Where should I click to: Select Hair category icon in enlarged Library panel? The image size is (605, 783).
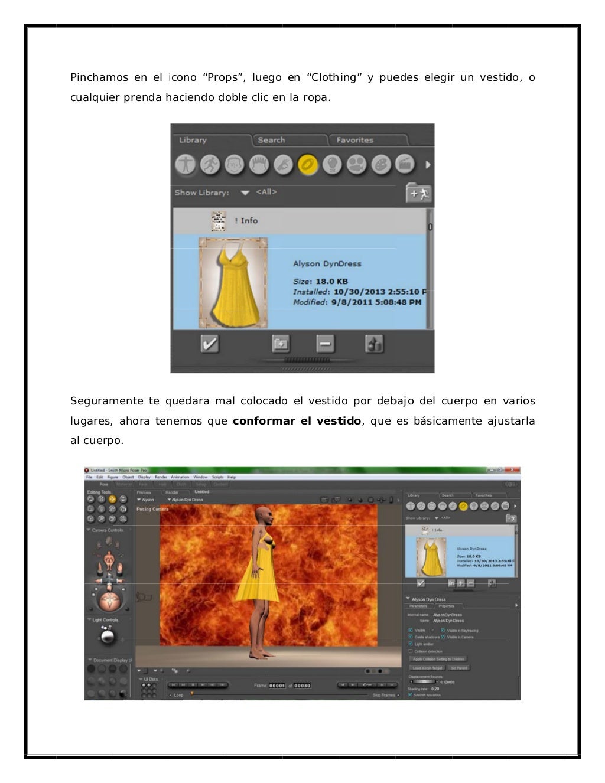point(259,165)
